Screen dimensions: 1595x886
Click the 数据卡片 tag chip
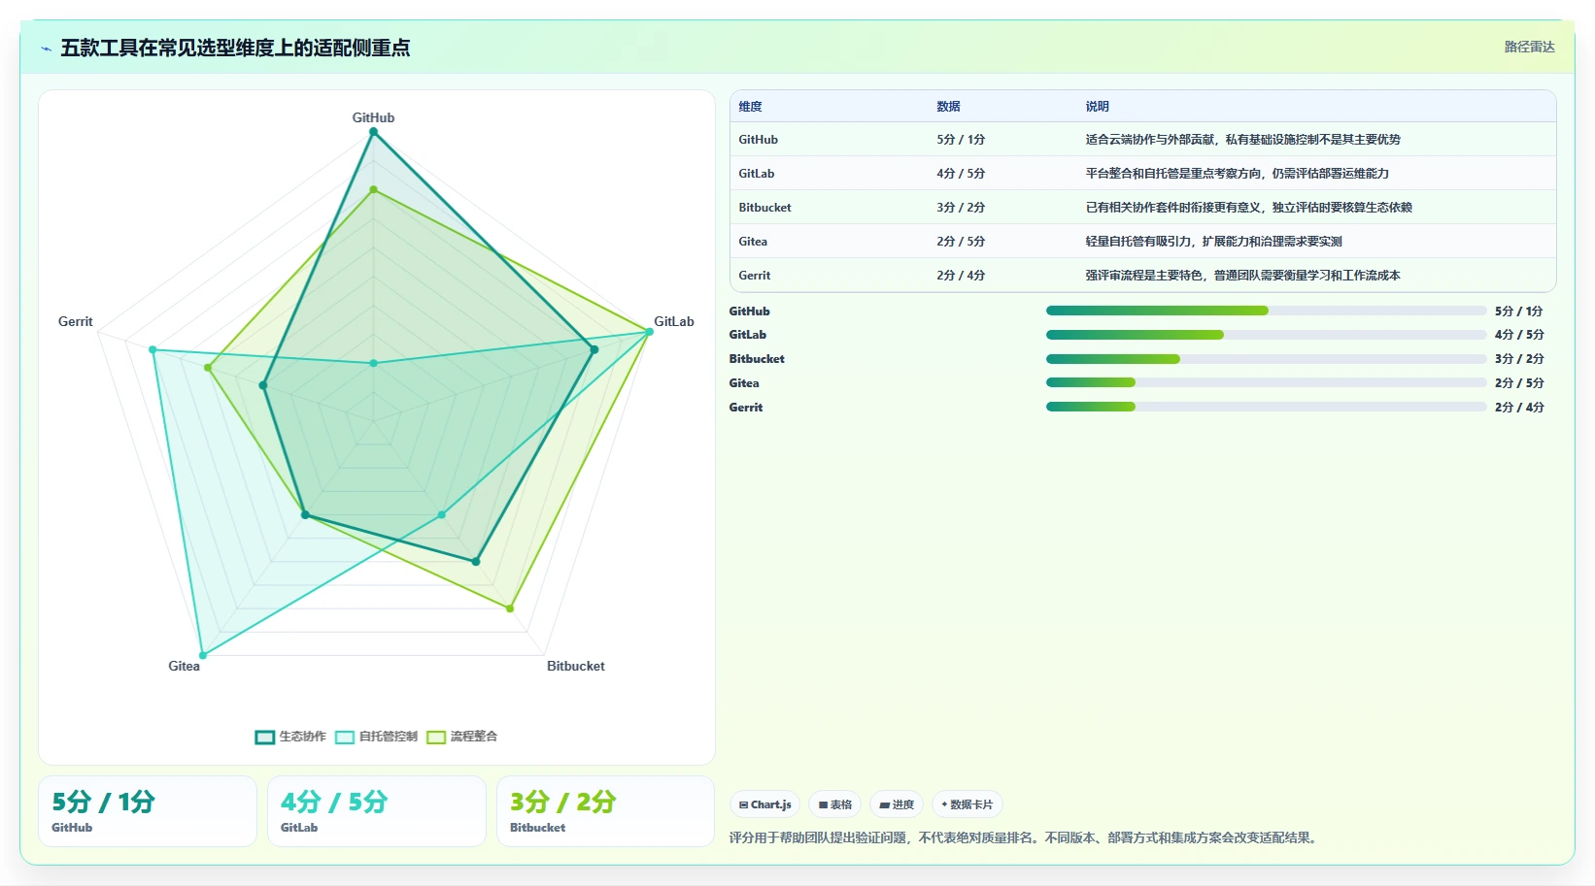[967, 804]
